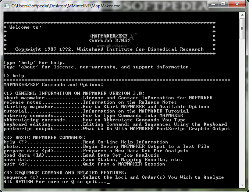
Task: Click the '(version 3.0b)' text
Action: [109, 40]
